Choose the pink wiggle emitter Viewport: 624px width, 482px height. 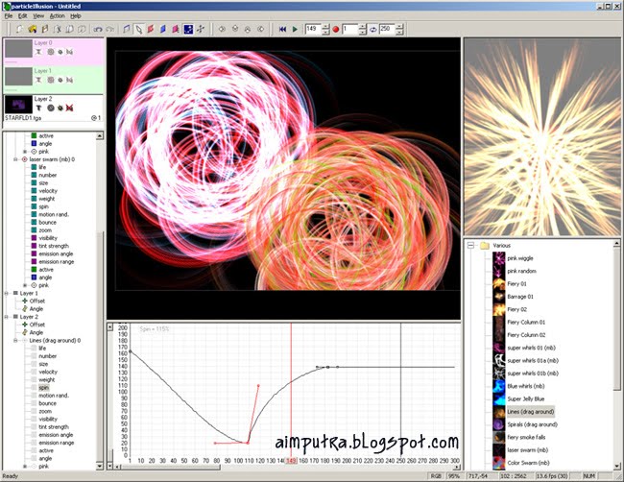point(520,258)
